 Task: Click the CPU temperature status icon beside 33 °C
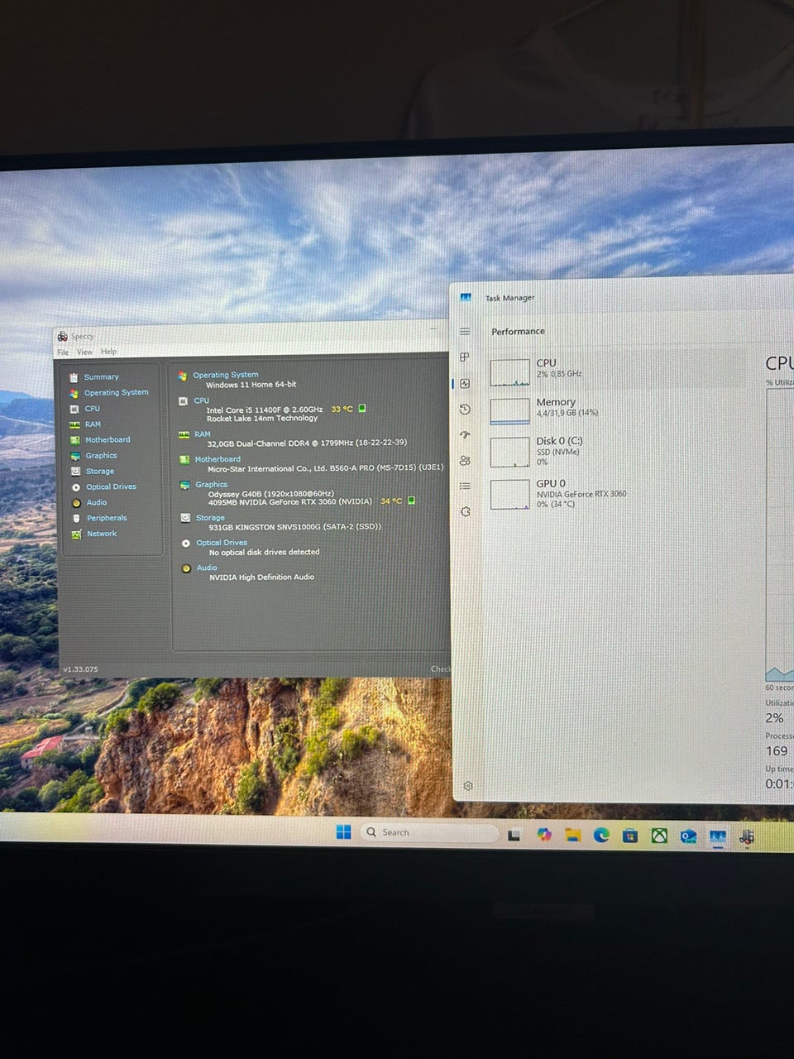point(362,408)
